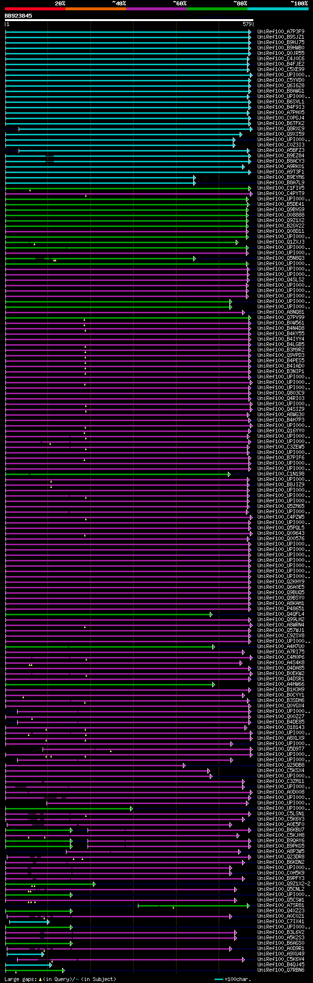Click the orange ~40% identity legend segment

[96, 9]
